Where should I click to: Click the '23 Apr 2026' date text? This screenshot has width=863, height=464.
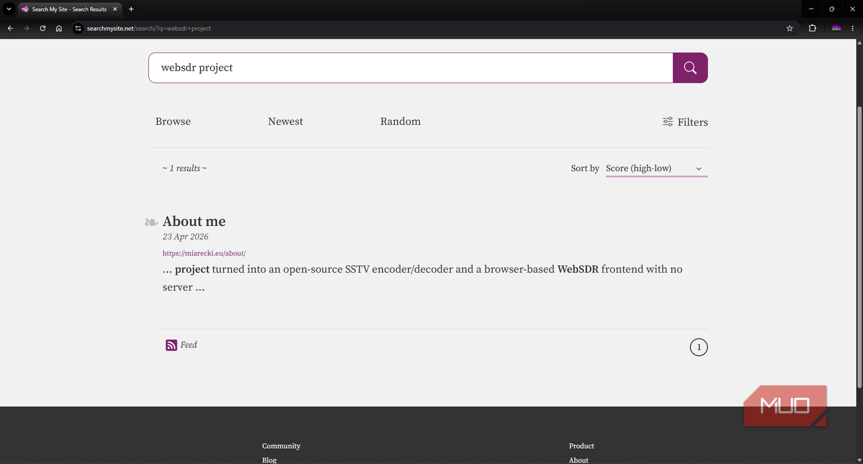[185, 237]
